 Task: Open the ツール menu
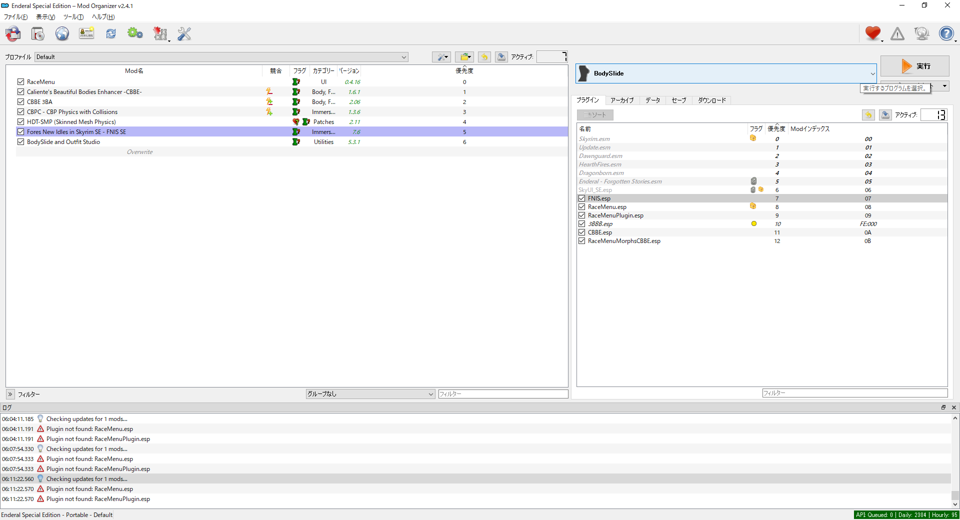pyautogui.click(x=73, y=17)
